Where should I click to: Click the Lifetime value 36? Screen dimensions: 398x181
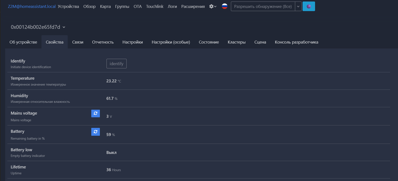pos(109,170)
